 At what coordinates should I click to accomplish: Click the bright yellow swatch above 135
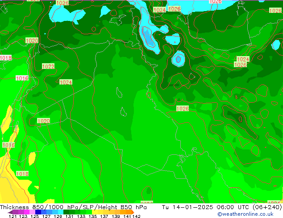pyautogui.click(x=95, y=212)
